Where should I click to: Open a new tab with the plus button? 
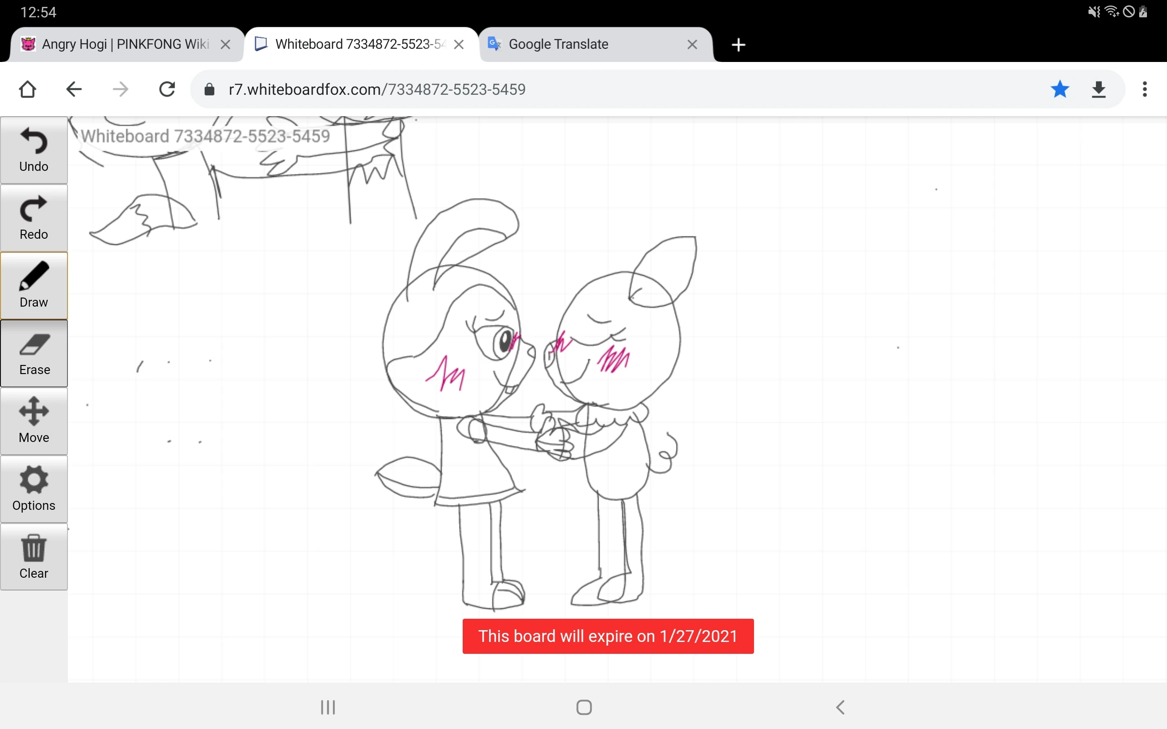[738, 44]
